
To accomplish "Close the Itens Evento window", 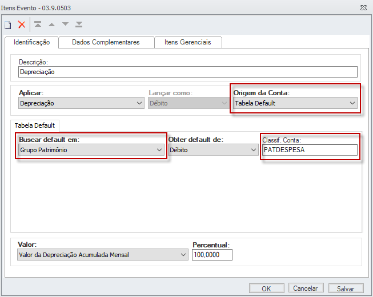I will [x=363, y=8].
